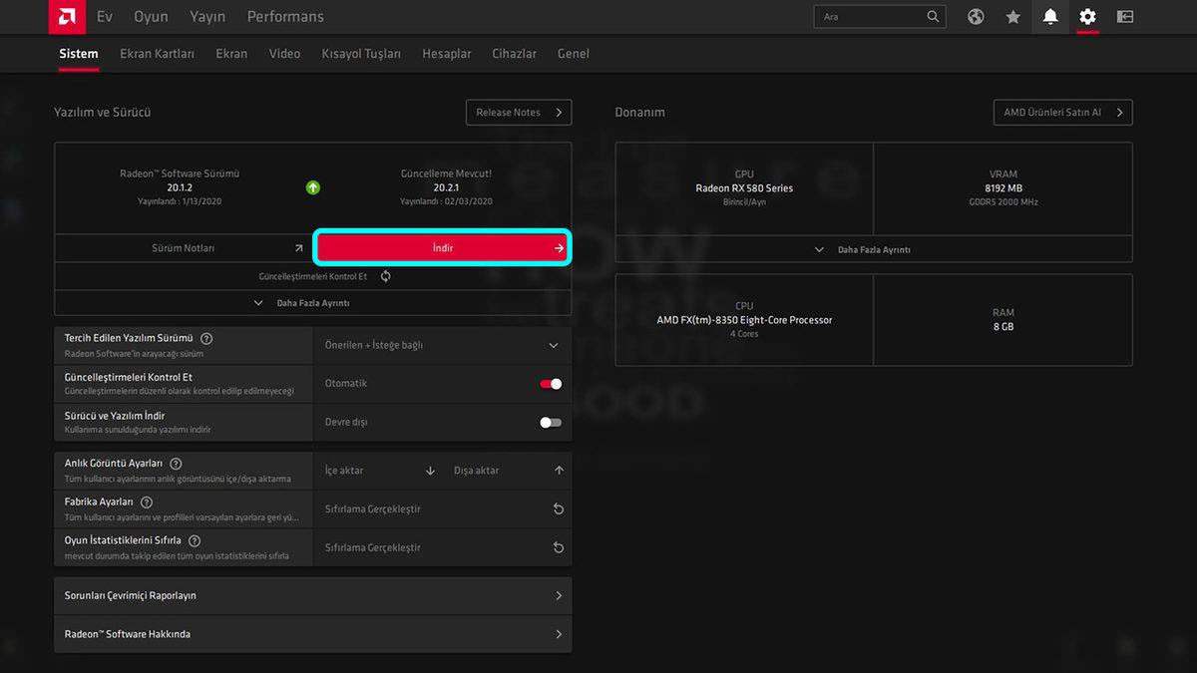Click the green update arrow indicator
Screen dimensions: 1197x673
pyautogui.click(x=312, y=187)
